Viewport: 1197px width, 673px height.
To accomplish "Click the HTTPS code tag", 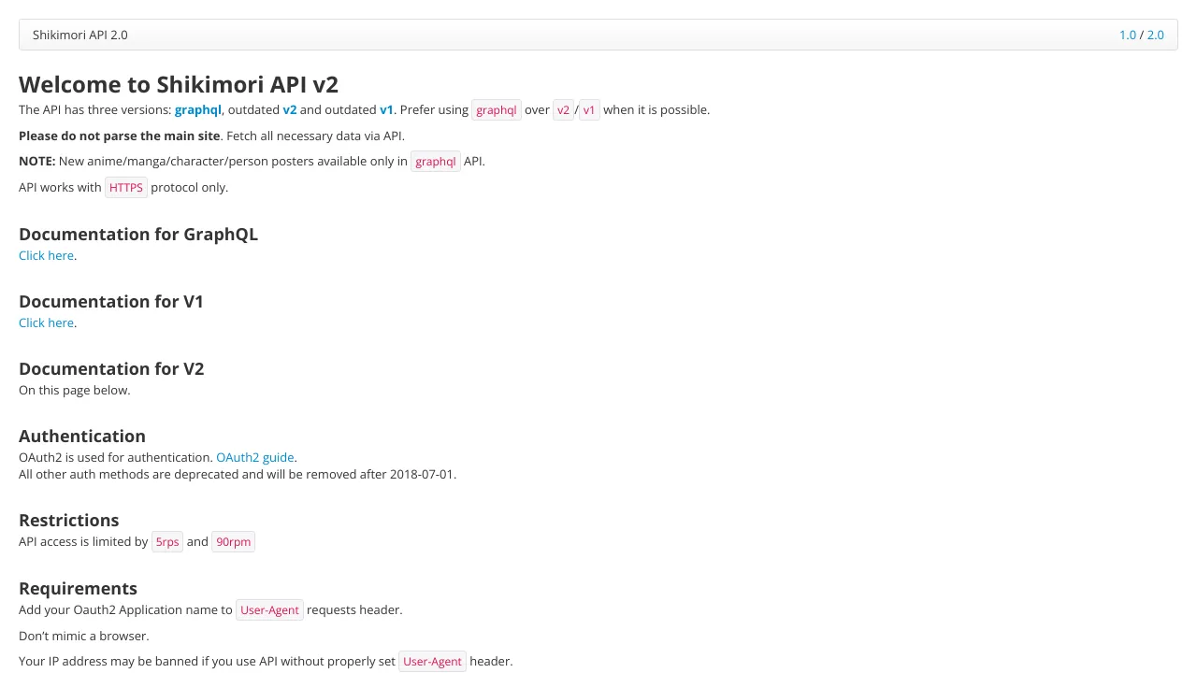I will [126, 188].
